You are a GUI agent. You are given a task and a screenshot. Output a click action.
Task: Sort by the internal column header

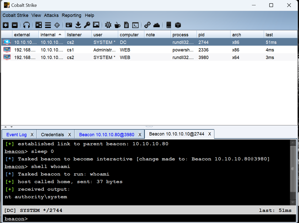click(52, 35)
